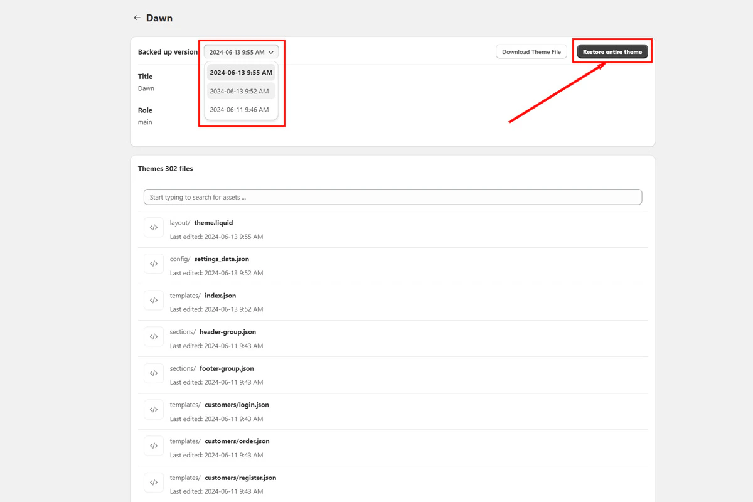
Task: Select the code icon beside customers/login.json
Action: pos(154,409)
